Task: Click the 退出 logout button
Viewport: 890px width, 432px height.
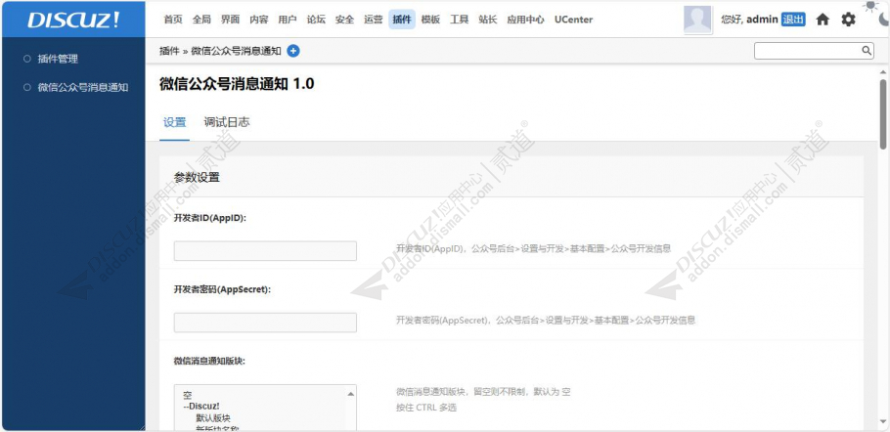Action: (793, 20)
